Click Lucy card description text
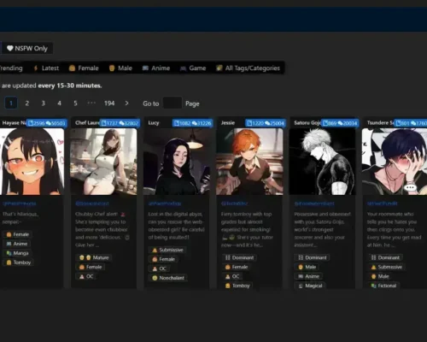 (x=176, y=226)
